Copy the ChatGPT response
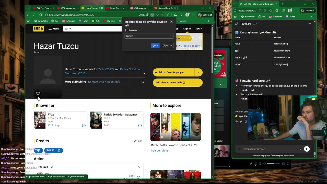Image resolution: width=327 pixels, height=184 pixels. pos(236,122)
